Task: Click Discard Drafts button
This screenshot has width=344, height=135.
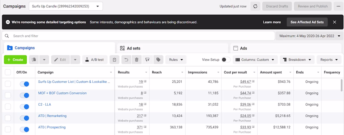Action: [277, 6]
